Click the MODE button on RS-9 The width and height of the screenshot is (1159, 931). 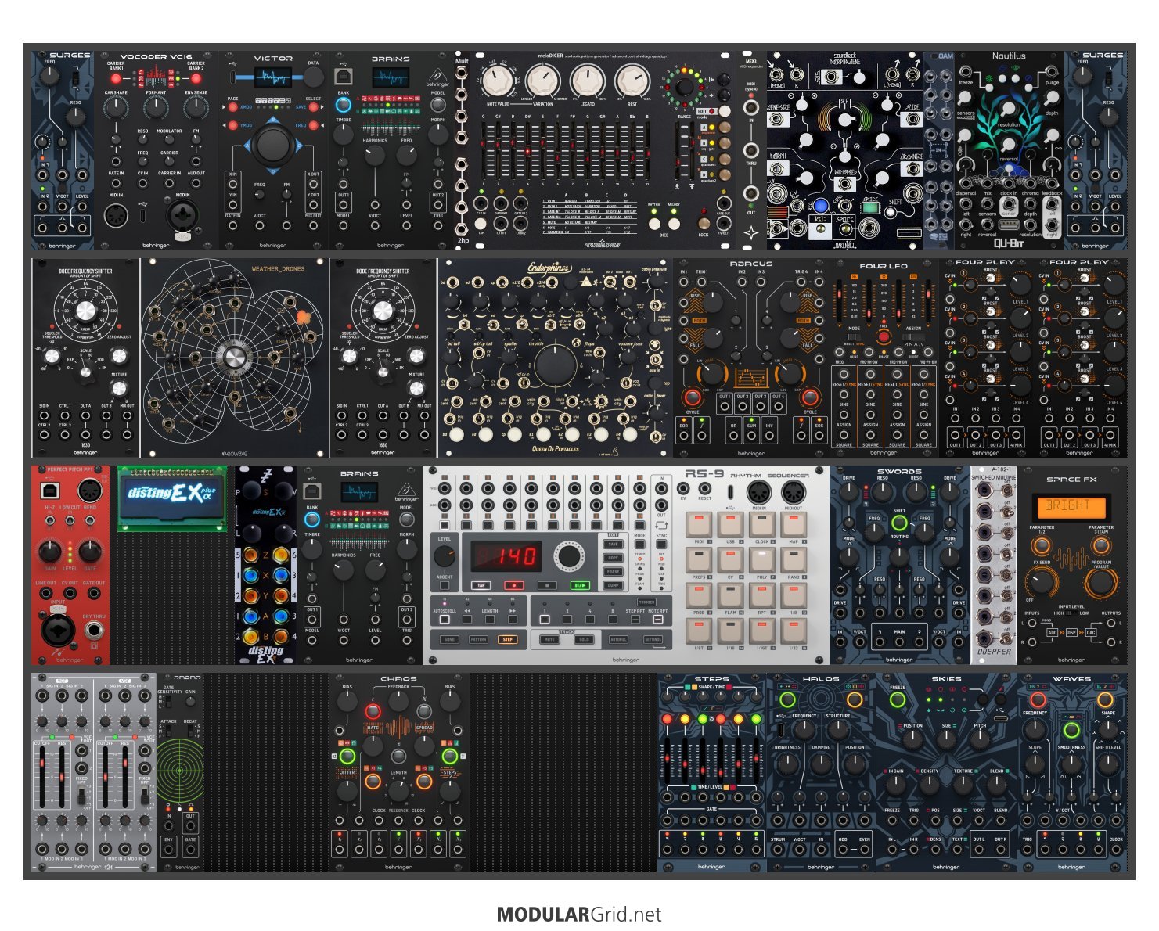tap(640, 544)
